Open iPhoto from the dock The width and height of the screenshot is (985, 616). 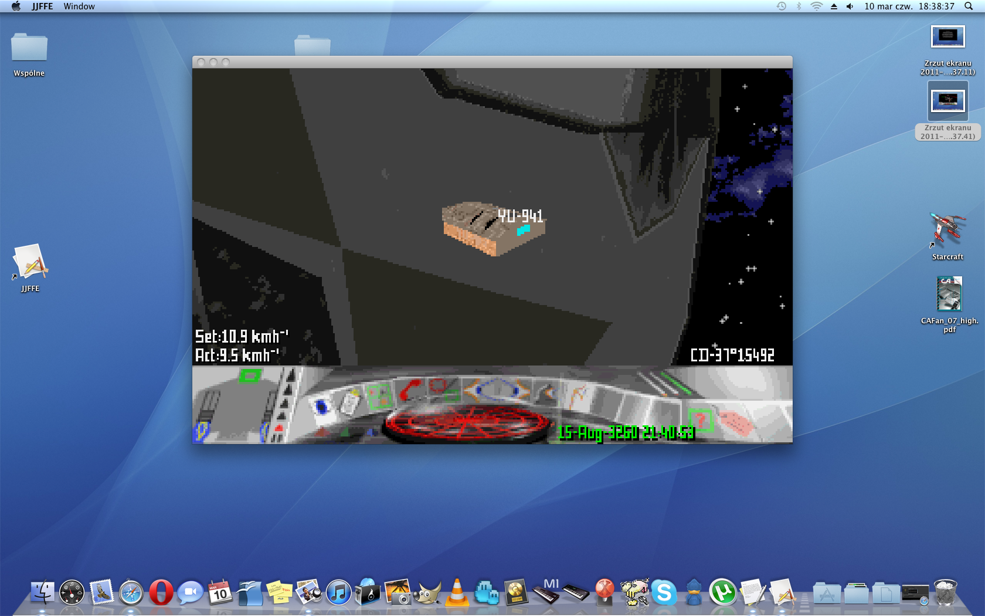pyautogui.click(x=398, y=593)
